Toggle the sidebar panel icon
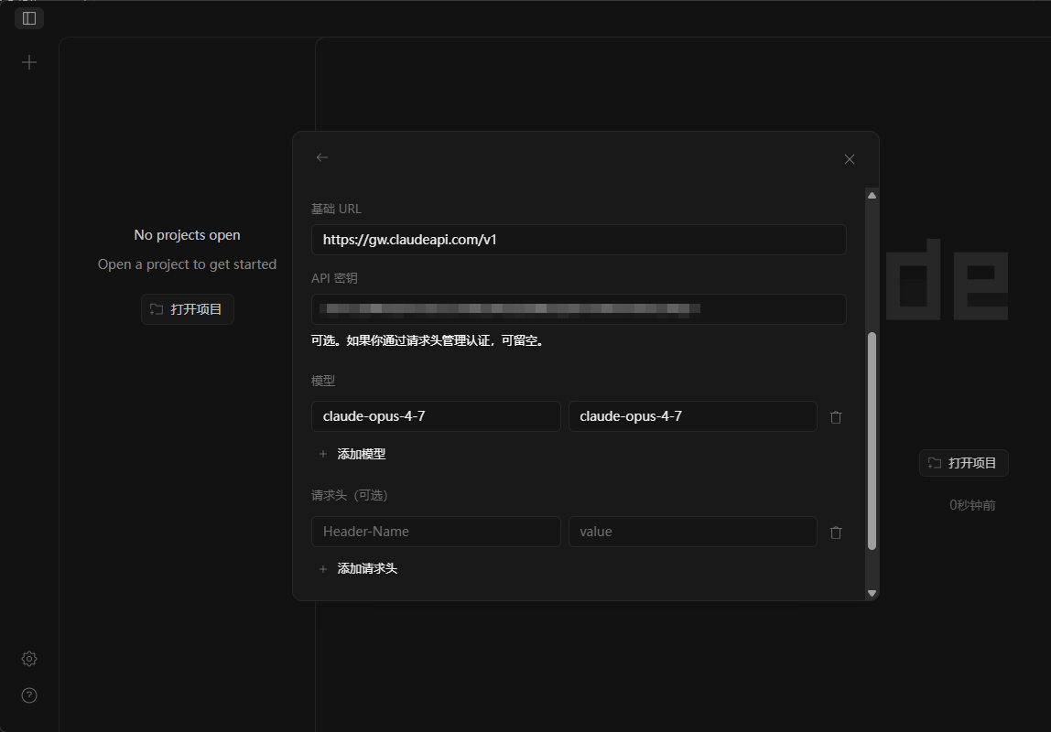 pos(28,18)
